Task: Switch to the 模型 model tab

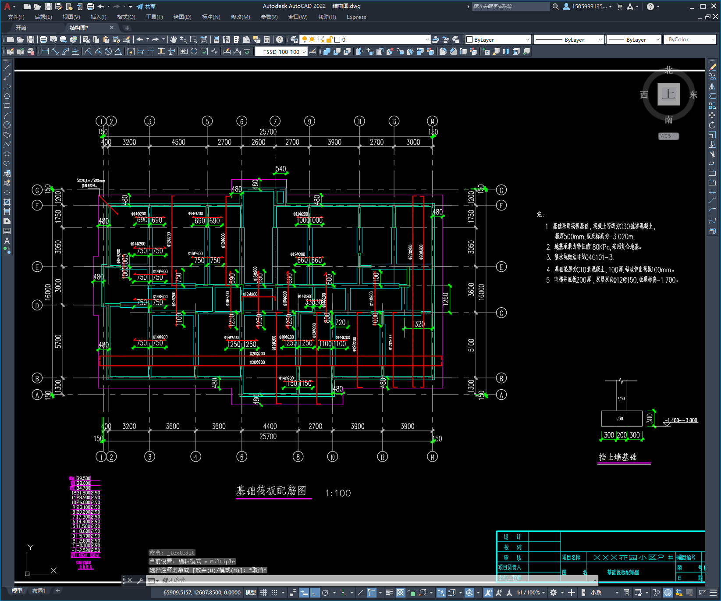Action: tap(17, 591)
